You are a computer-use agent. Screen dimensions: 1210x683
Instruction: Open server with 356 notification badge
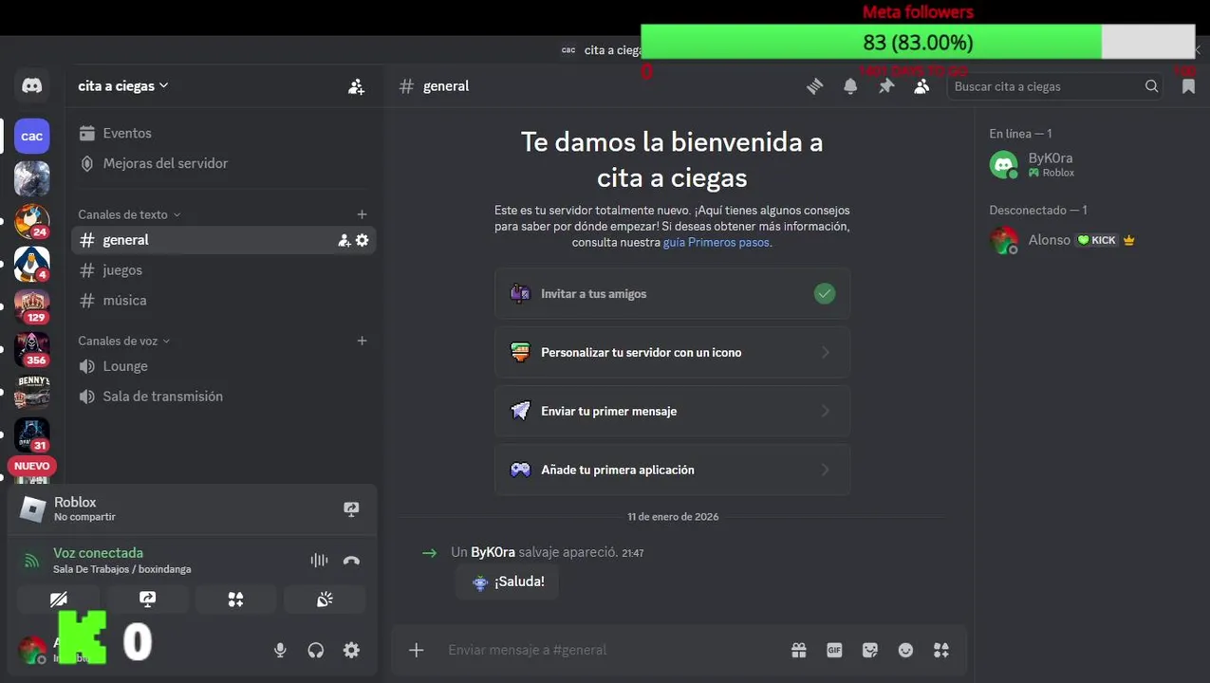pos(32,349)
